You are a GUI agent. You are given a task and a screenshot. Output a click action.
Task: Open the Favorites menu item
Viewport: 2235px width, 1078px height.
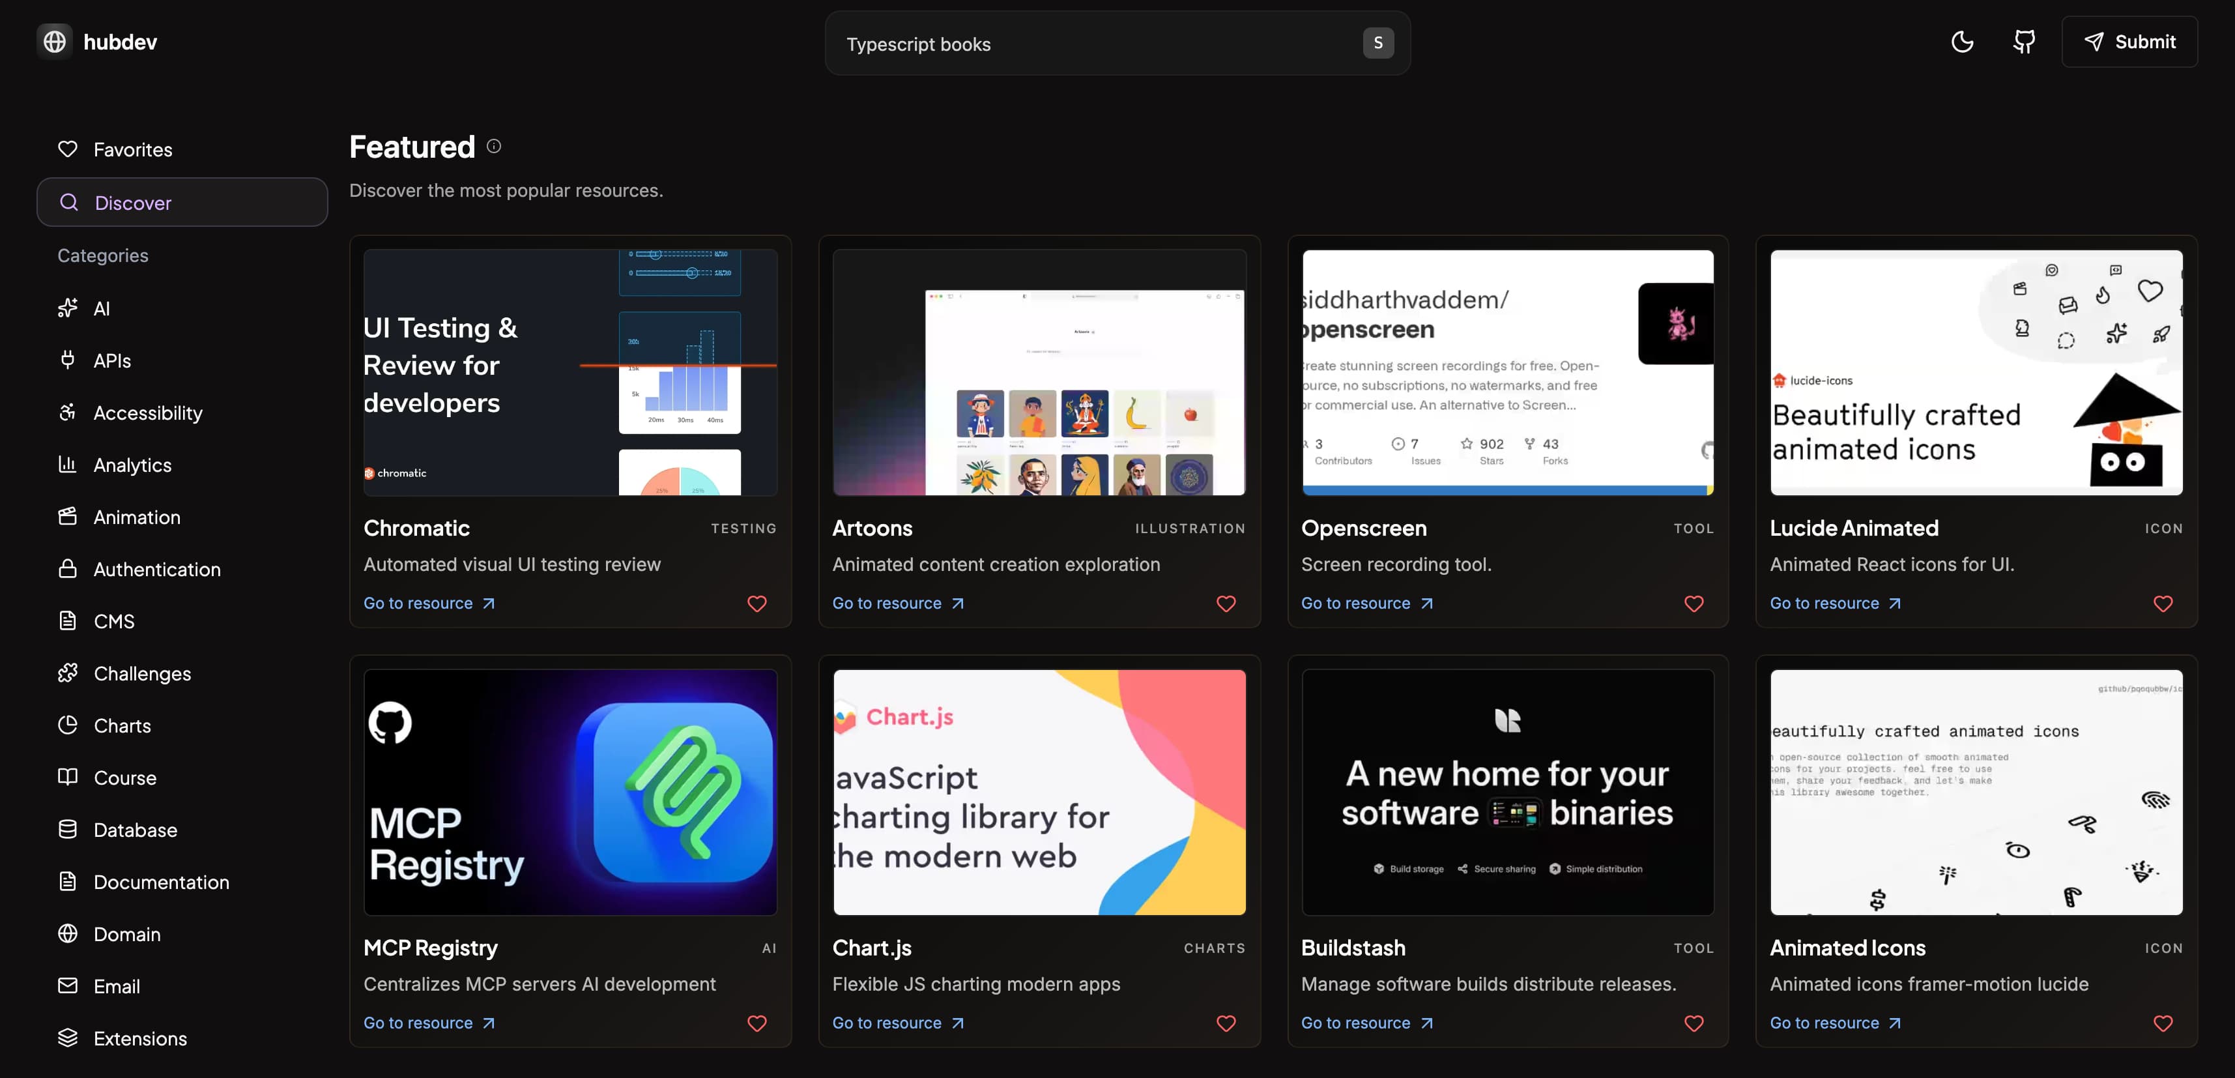[132, 149]
